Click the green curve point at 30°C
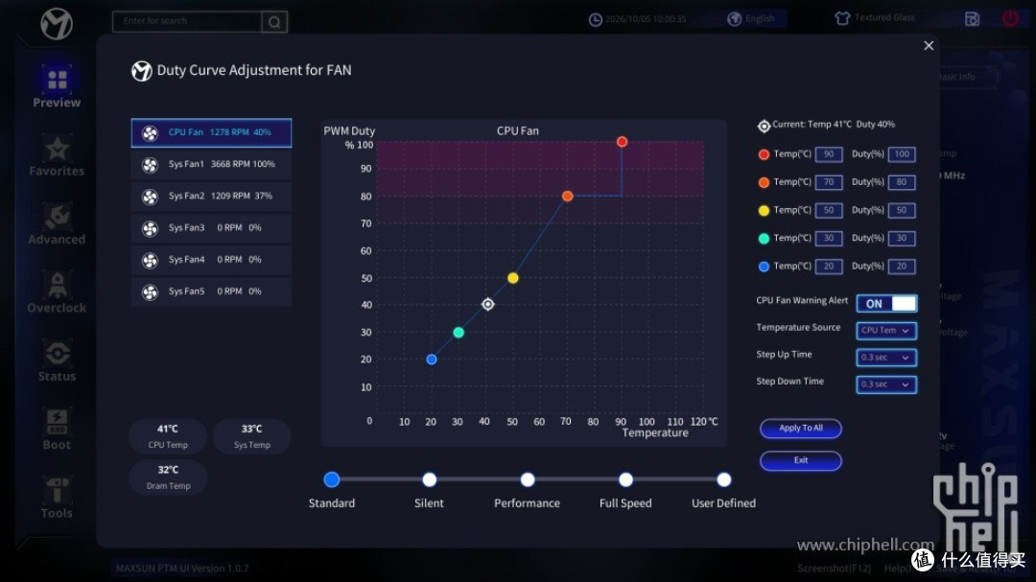Image resolution: width=1036 pixels, height=582 pixels. pos(459,333)
